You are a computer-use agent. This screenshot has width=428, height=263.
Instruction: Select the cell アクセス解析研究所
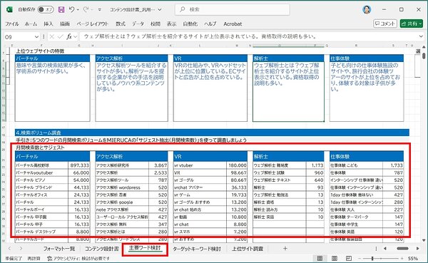122,165
